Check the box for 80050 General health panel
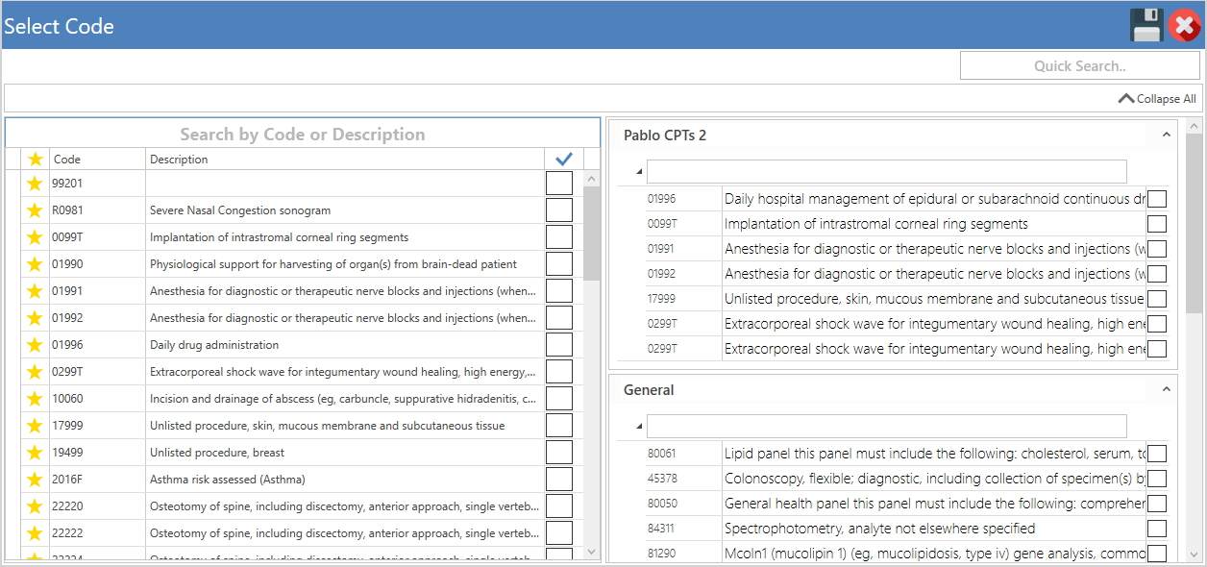 (1157, 504)
